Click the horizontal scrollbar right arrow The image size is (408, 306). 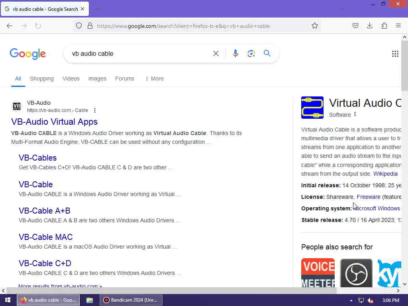click(x=398, y=290)
